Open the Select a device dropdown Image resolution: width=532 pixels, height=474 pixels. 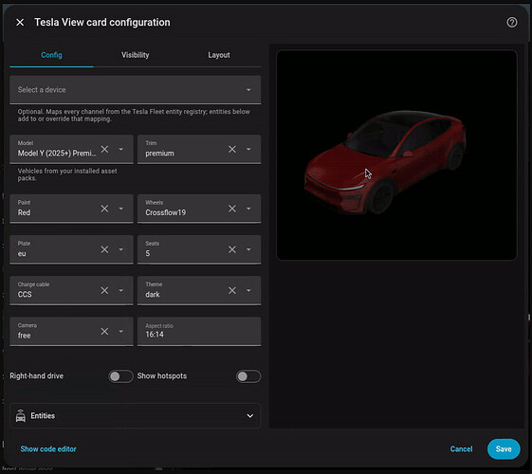click(x=136, y=90)
